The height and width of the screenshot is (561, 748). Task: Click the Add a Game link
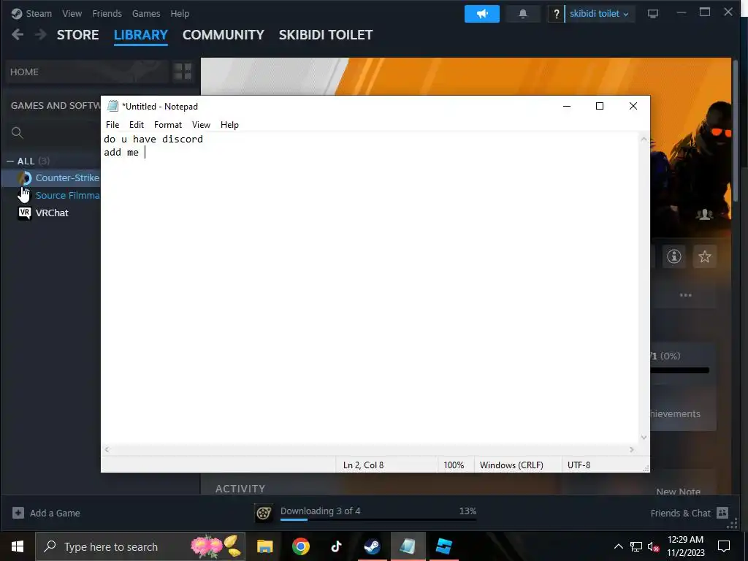coord(55,513)
